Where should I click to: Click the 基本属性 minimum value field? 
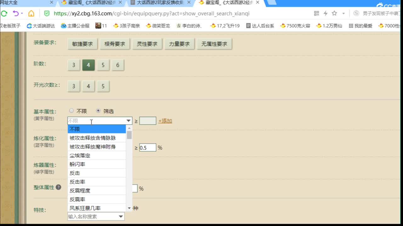coord(148,121)
